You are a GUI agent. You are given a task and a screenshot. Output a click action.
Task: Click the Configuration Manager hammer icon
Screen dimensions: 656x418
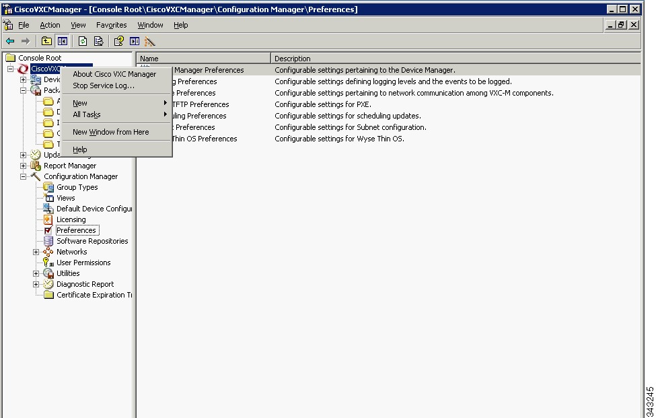tap(36, 176)
